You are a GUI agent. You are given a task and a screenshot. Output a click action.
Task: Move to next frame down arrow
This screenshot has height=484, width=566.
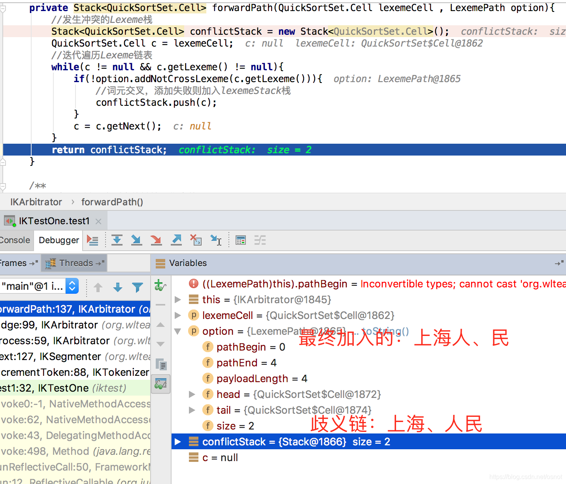point(118,287)
